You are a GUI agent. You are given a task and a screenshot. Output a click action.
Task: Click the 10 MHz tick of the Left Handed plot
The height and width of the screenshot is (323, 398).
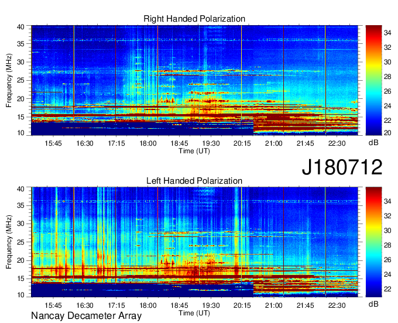[20, 295]
